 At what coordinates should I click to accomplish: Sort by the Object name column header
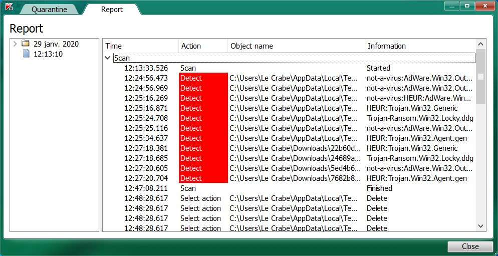[x=296, y=46]
